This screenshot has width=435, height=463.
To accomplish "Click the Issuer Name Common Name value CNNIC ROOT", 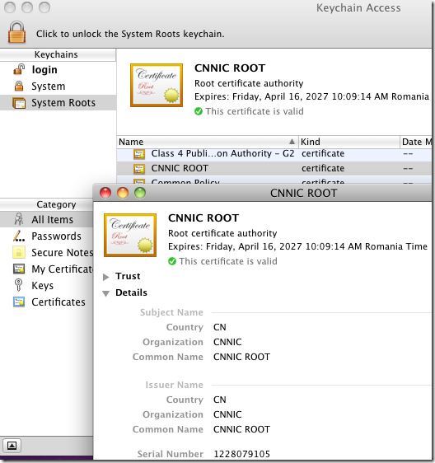I will pyautogui.click(x=241, y=429).
